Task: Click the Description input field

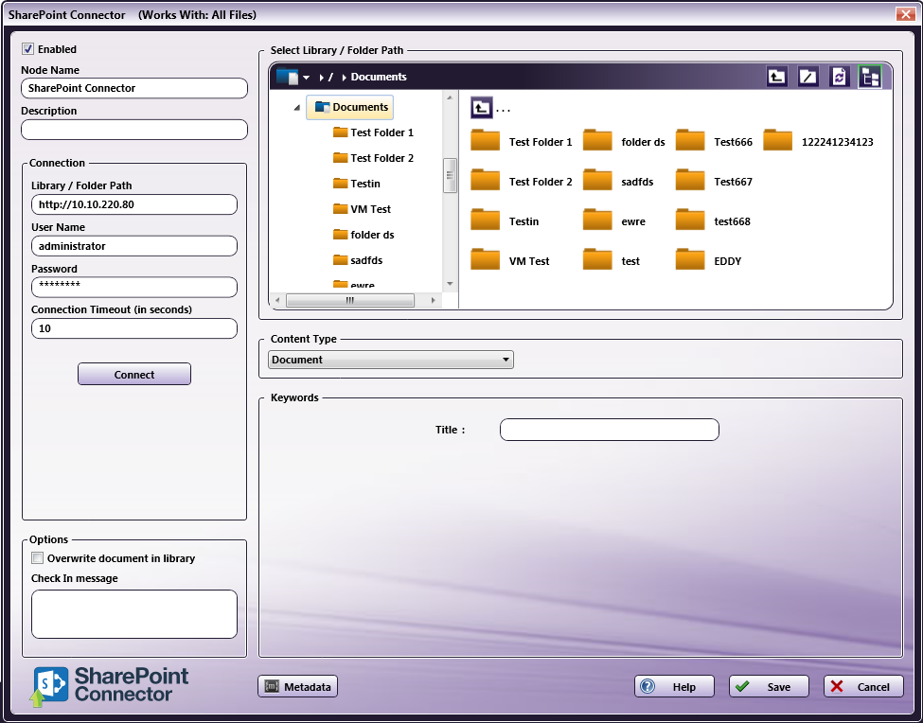Action: [134, 130]
